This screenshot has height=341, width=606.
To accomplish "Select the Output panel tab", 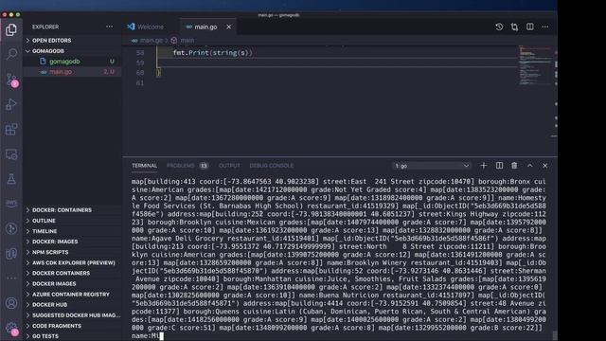I will (229, 166).
